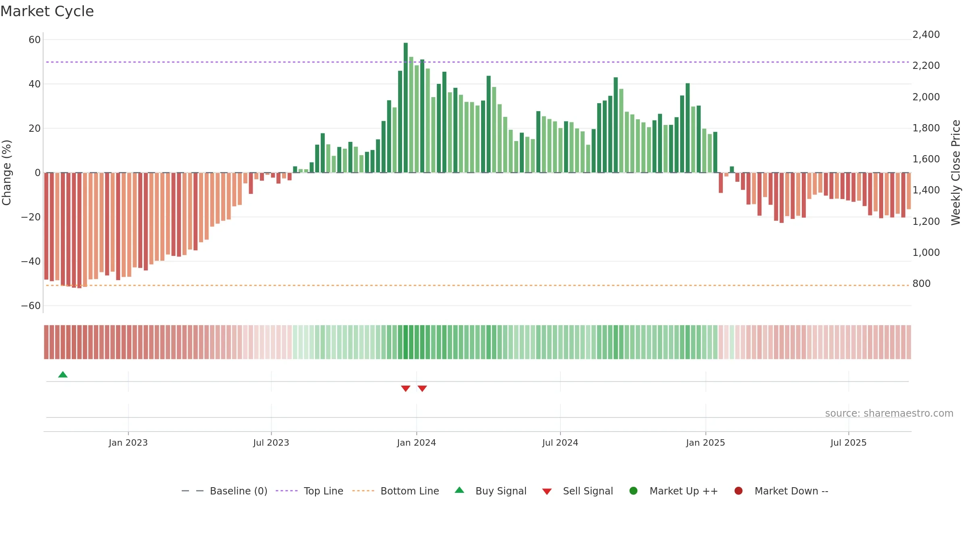Screen dimensions: 967x544
Task: Click the Jul 2025 axis label
Action: tap(849, 443)
